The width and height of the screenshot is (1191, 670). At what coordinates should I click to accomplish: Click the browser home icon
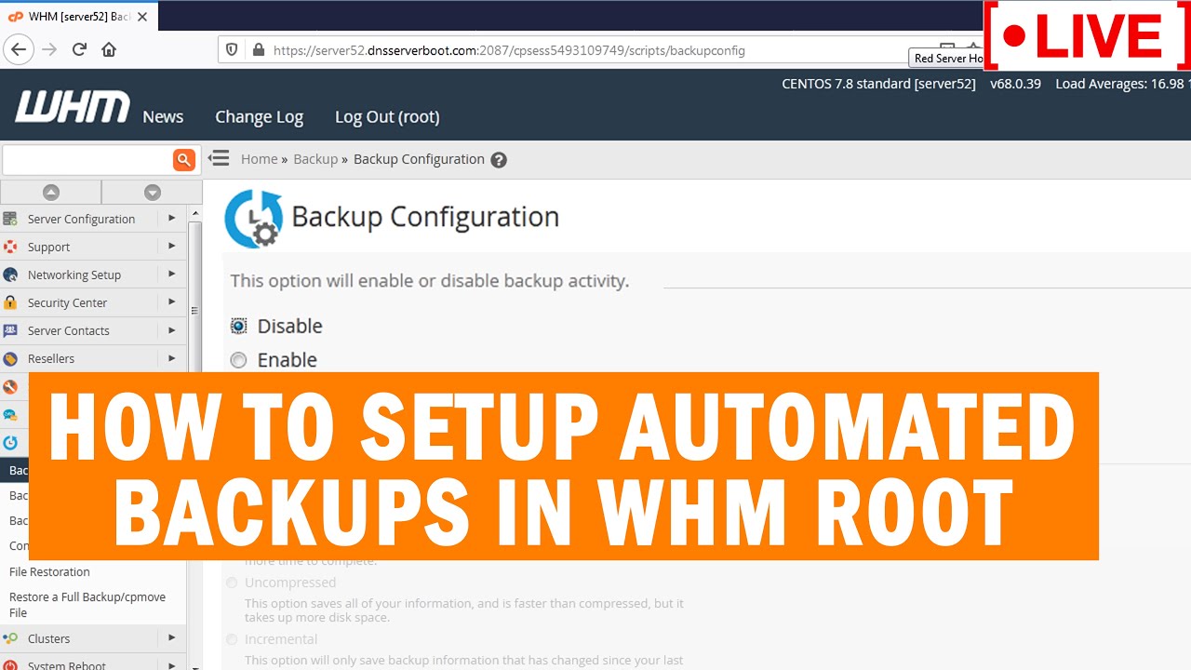109,49
